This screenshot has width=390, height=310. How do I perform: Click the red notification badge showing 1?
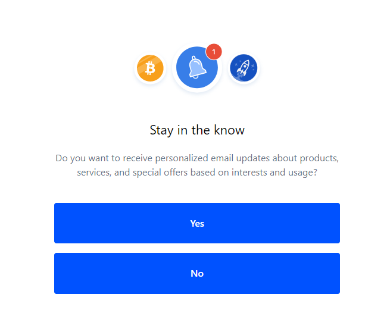coord(214,52)
